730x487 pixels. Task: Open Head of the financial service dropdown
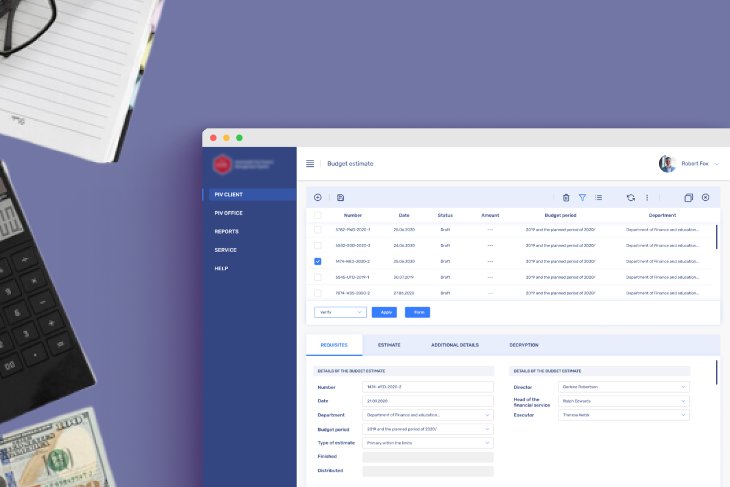pyautogui.click(x=624, y=401)
